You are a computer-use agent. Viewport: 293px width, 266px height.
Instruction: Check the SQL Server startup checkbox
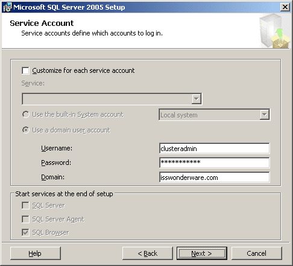tap(25, 206)
